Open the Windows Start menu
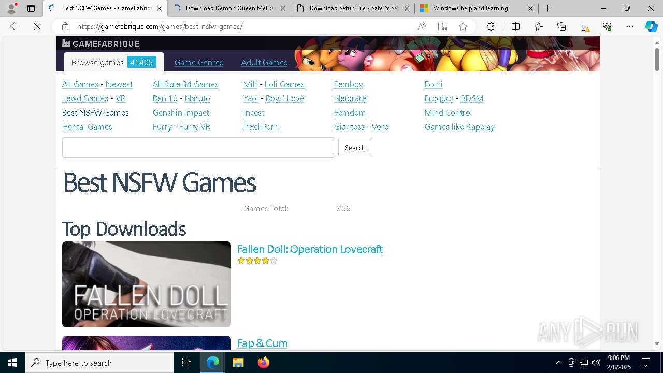 [12, 363]
